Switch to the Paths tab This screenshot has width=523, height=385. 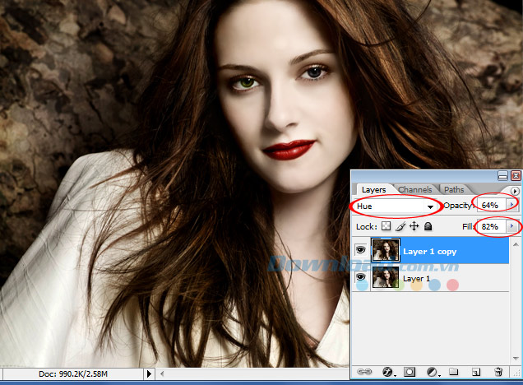tap(454, 189)
